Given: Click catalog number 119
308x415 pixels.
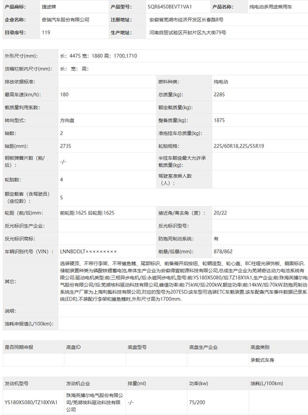Looking at the screenshot, I should 46,33.
